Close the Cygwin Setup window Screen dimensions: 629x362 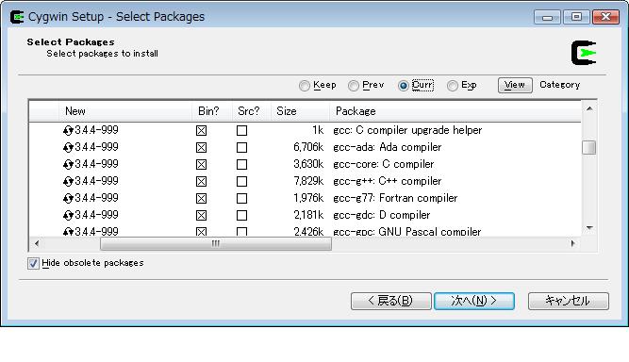click(x=605, y=17)
